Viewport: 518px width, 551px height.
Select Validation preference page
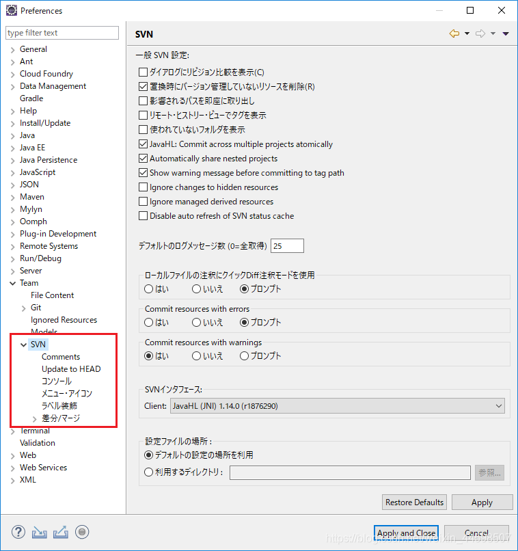click(38, 443)
